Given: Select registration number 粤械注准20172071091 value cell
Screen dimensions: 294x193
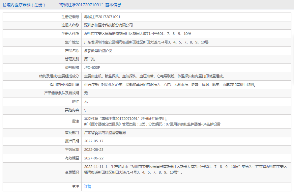Looking at the screenshot, I should point(102,17).
